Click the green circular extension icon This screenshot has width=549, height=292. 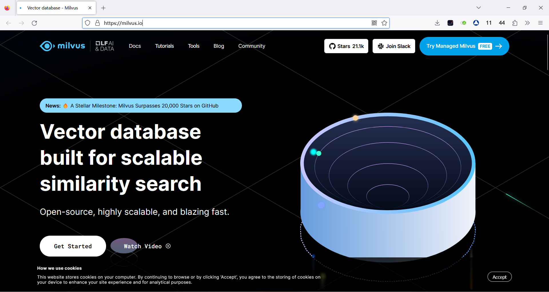[x=464, y=23]
